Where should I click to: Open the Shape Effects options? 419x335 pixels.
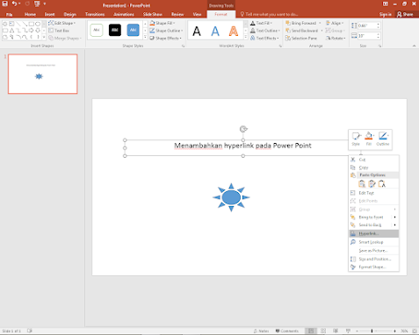165,38
